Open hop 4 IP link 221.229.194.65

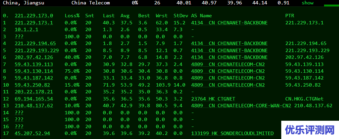click(x=35, y=43)
